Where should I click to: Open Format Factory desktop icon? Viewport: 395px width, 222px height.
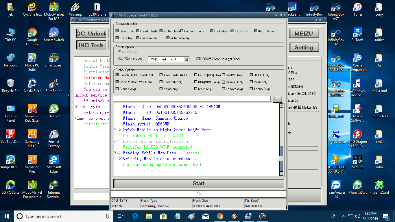click(54, 139)
